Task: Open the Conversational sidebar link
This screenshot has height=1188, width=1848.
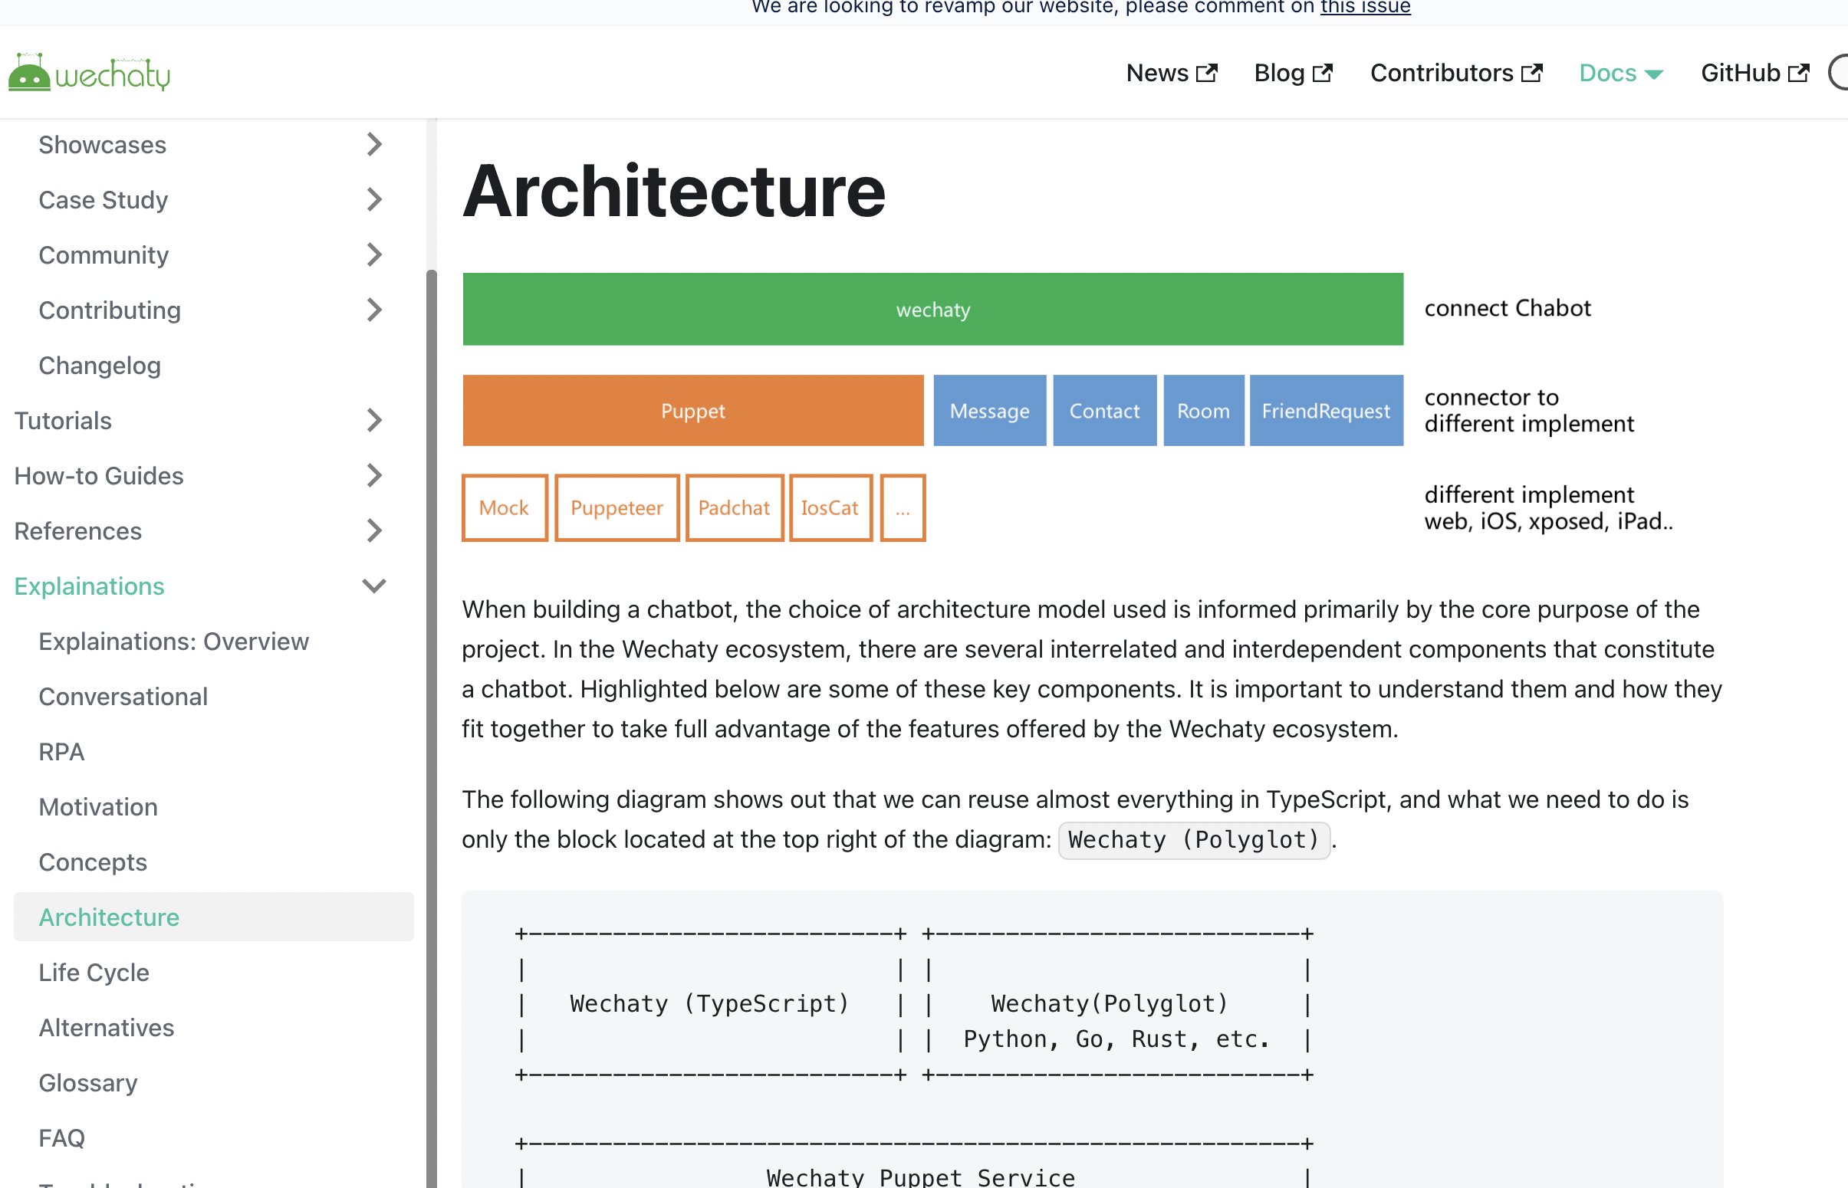Action: 123,697
